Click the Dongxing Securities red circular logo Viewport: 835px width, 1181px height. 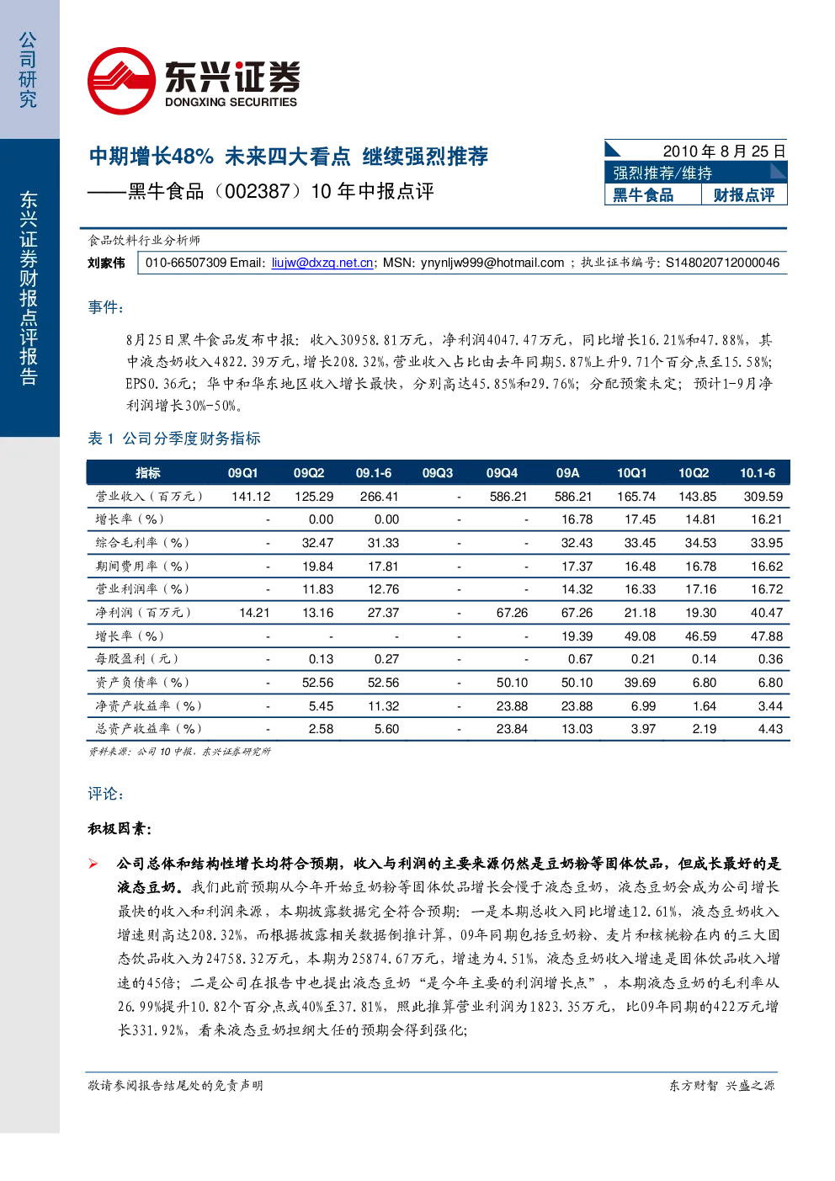pos(121,81)
